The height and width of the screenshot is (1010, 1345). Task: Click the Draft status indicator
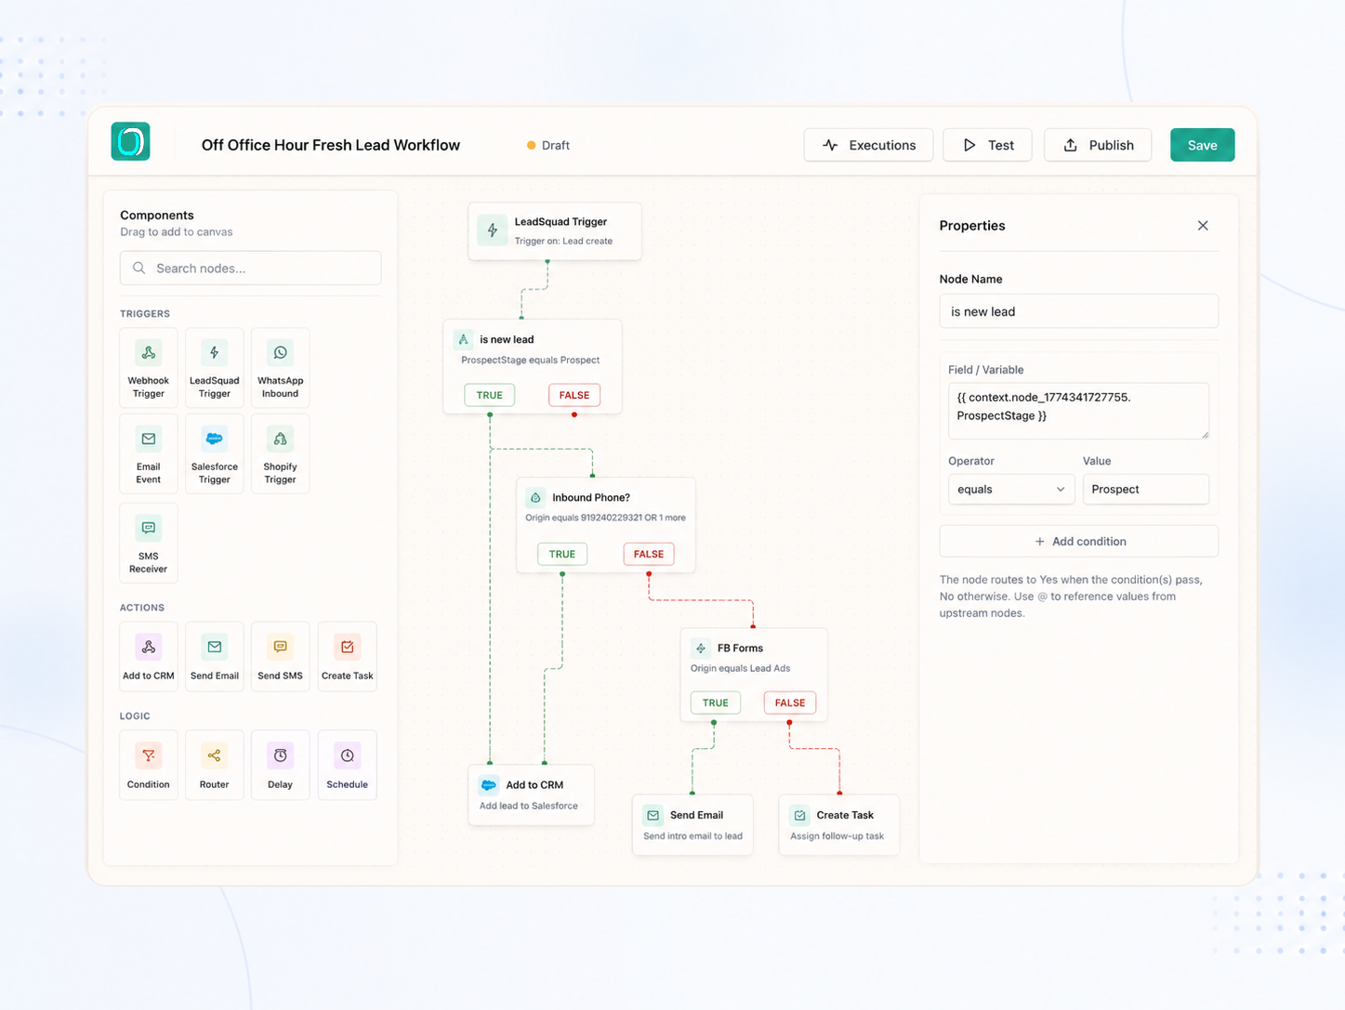click(548, 145)
